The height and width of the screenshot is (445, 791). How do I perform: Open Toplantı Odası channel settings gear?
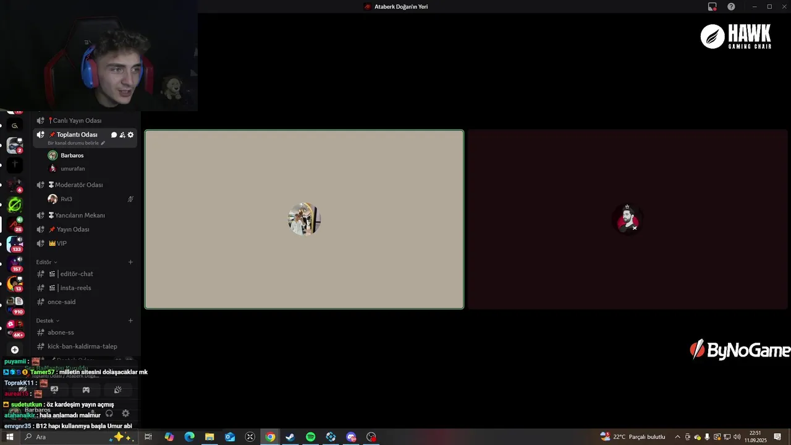(130, 135)
